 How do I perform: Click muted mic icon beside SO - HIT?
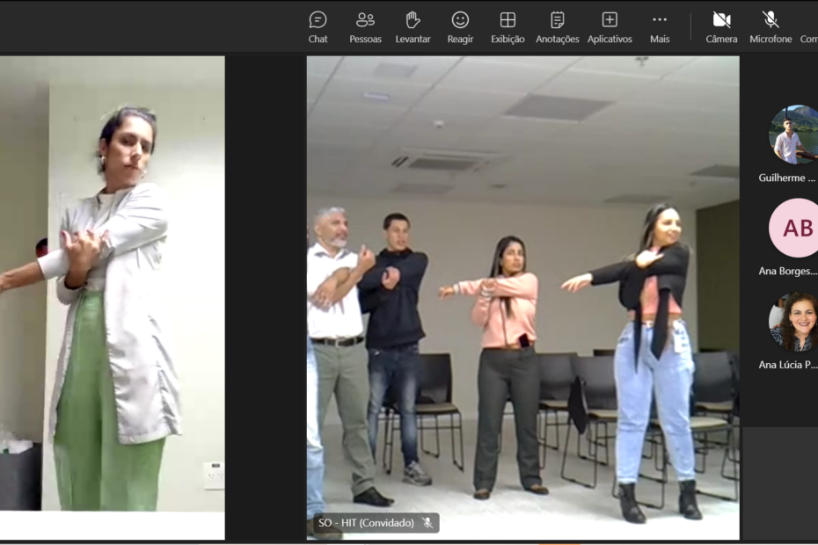(x=427, y=523)
